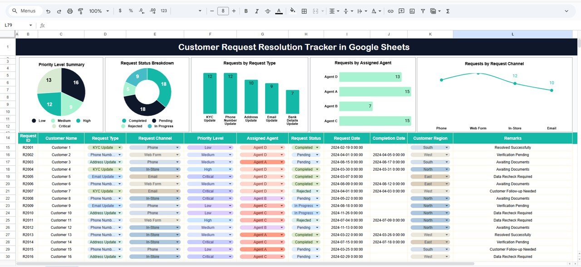Click the Undo icon

[49, 11]
